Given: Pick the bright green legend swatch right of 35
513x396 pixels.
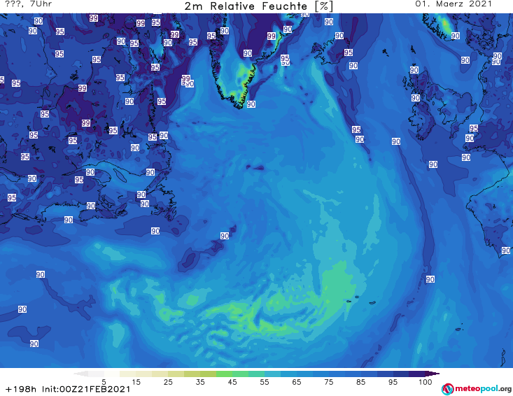Looking at the screenshot, I should click(x=224, y=374).
